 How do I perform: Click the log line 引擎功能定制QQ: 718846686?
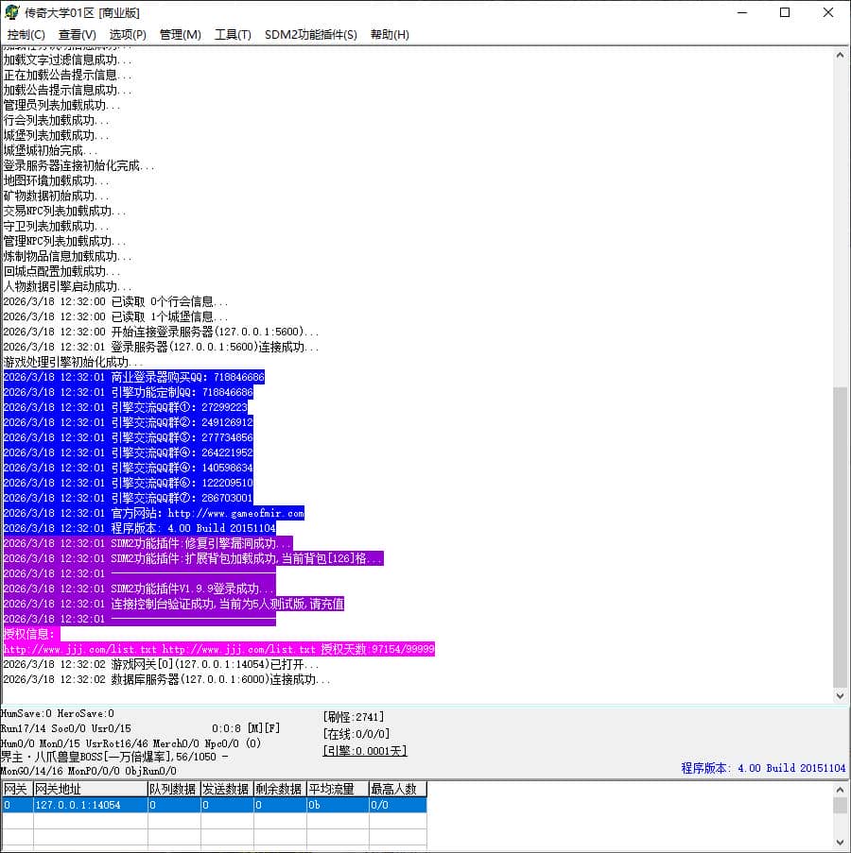128,392
